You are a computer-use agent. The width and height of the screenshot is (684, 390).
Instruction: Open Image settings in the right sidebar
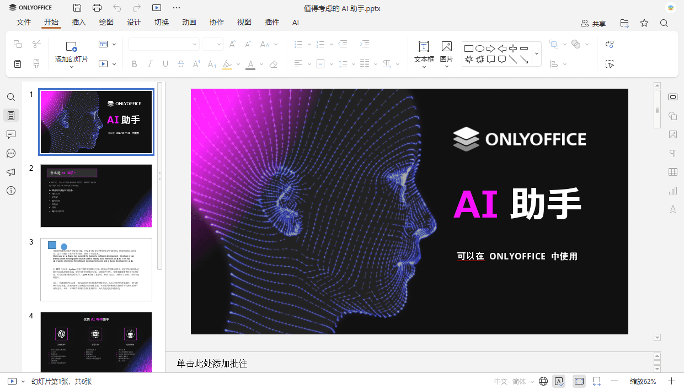click(x=673, y=134)
